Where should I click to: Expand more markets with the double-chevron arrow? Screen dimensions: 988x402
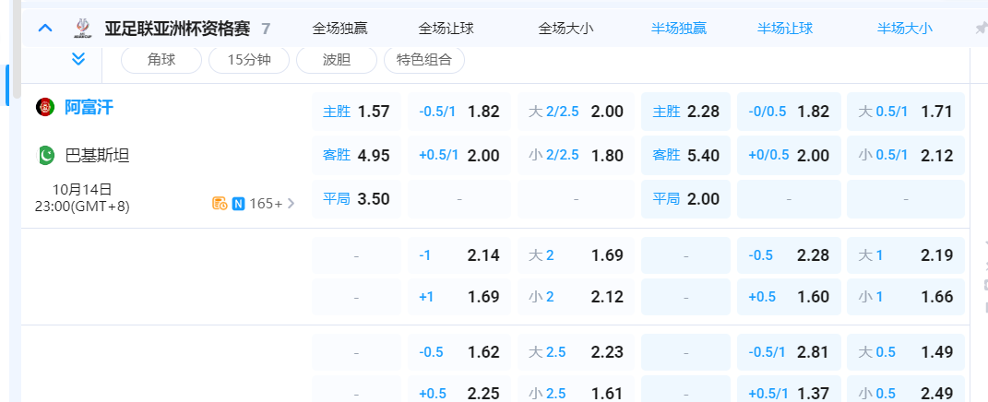point(78,59)
